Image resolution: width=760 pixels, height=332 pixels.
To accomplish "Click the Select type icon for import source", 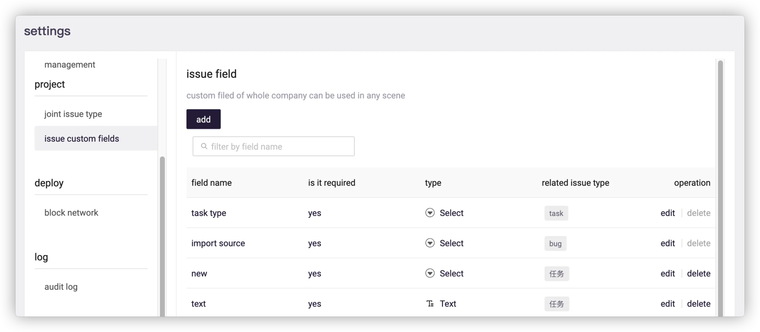I will [430, 243].
